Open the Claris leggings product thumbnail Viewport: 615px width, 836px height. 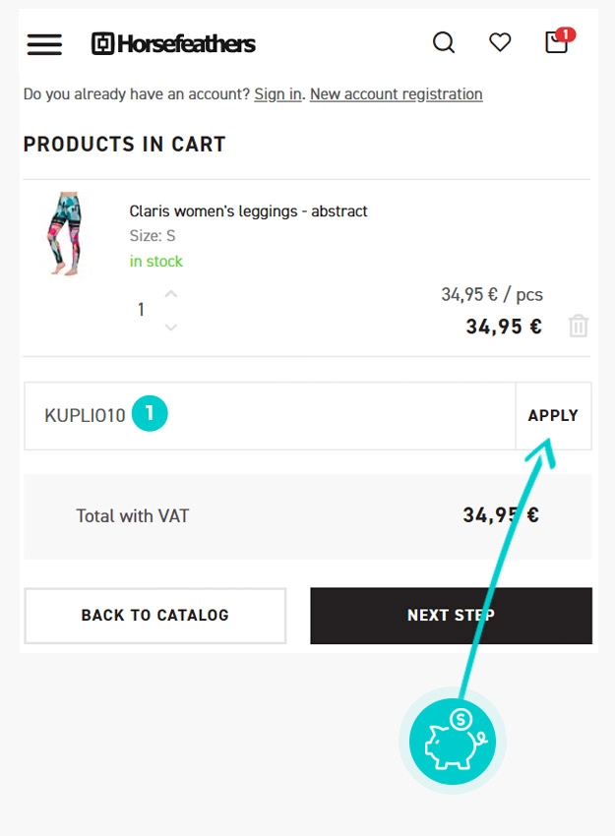(64, 234)
